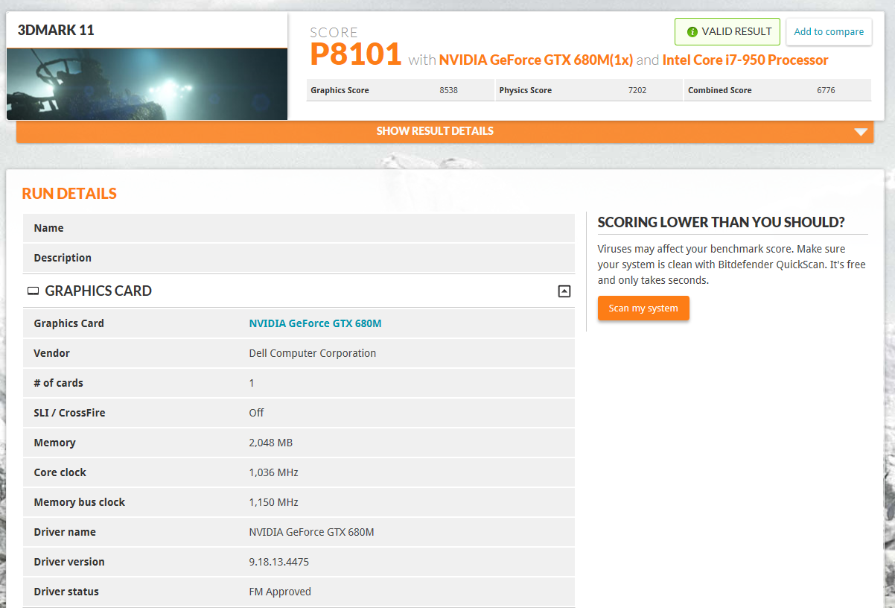895x608 pixels.
Task: Click the Driver version row label
Action: point(69,562)
